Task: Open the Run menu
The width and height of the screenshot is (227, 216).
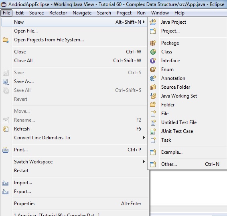Action: pyautogui.click(x=141, y=13)
